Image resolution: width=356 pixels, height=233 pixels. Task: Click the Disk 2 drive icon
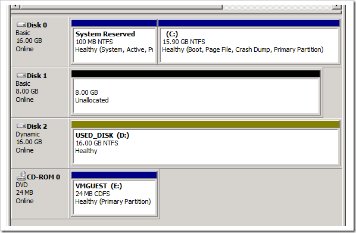pos(21,126)
